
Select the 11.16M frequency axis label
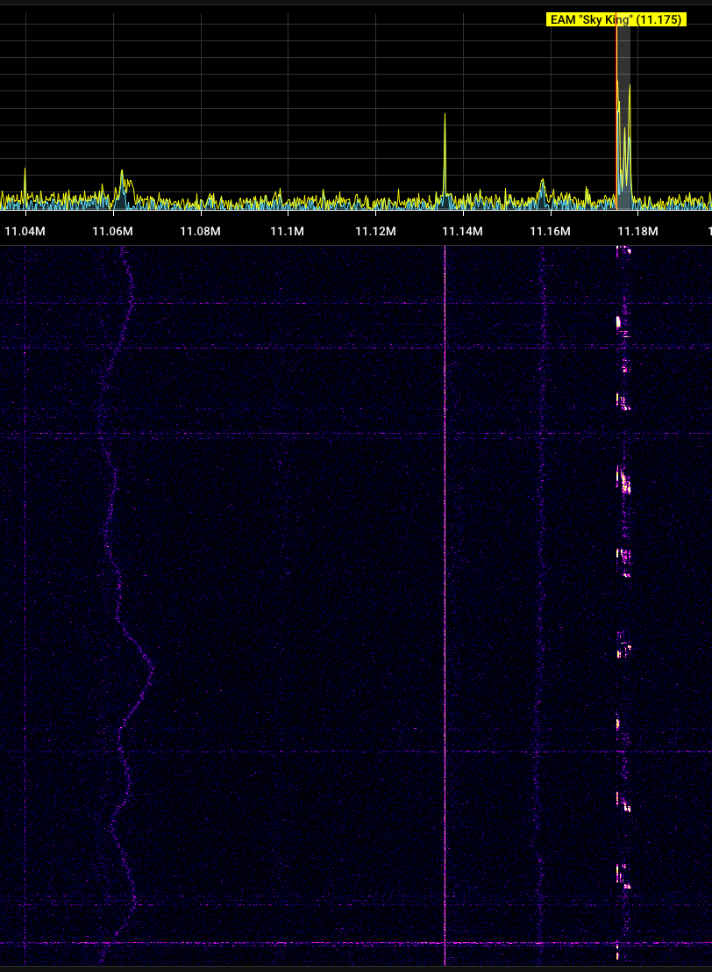click(550, 232)
